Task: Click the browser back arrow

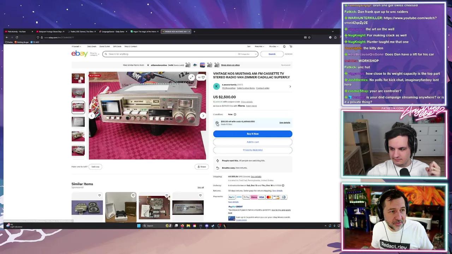Action: (x=7, y=37)
